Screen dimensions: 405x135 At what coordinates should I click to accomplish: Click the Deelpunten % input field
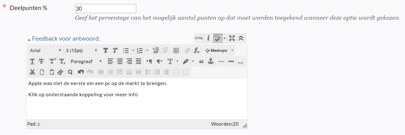pyautogui.click(x=106, y=8)
